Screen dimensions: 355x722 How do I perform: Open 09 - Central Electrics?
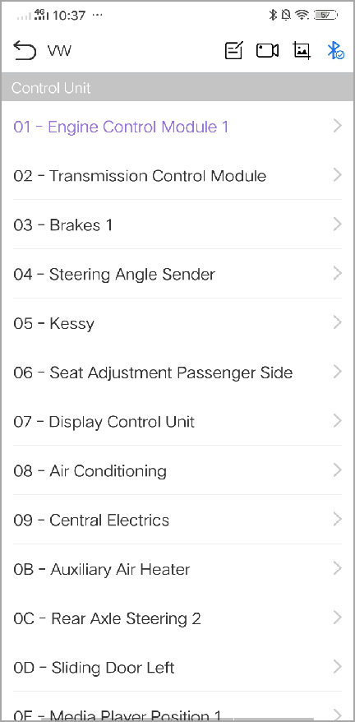[x=177, y=520]
